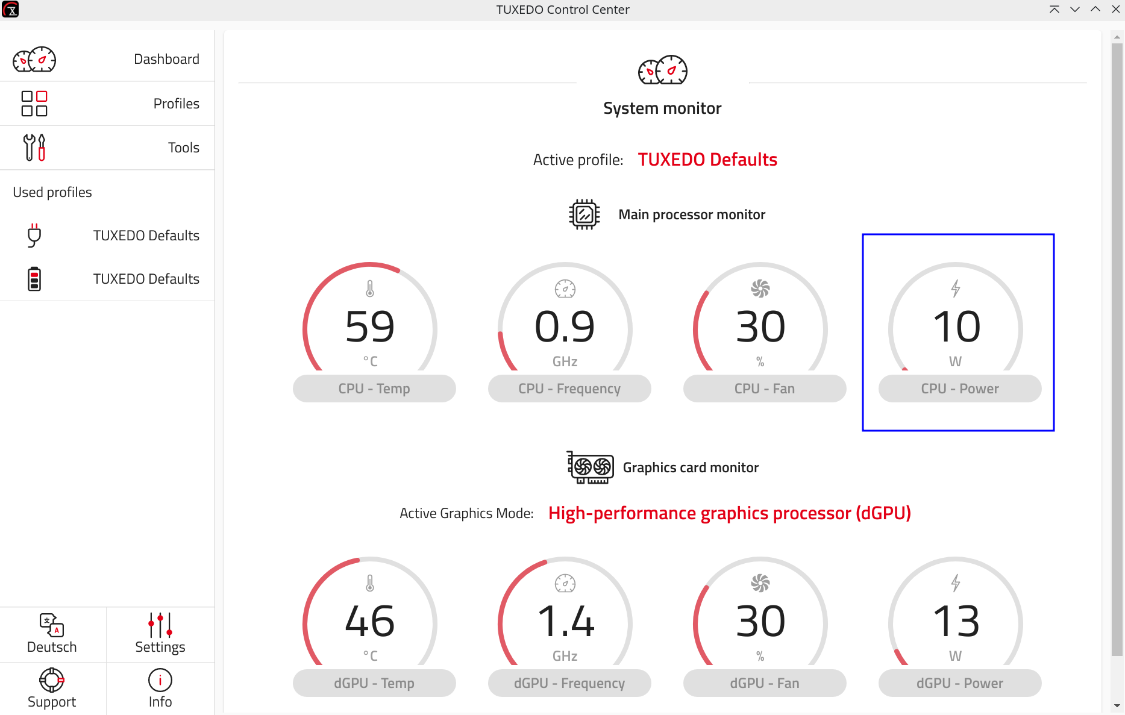
Task: Click the dGPU - Temp label
Action: pos(374,683)
